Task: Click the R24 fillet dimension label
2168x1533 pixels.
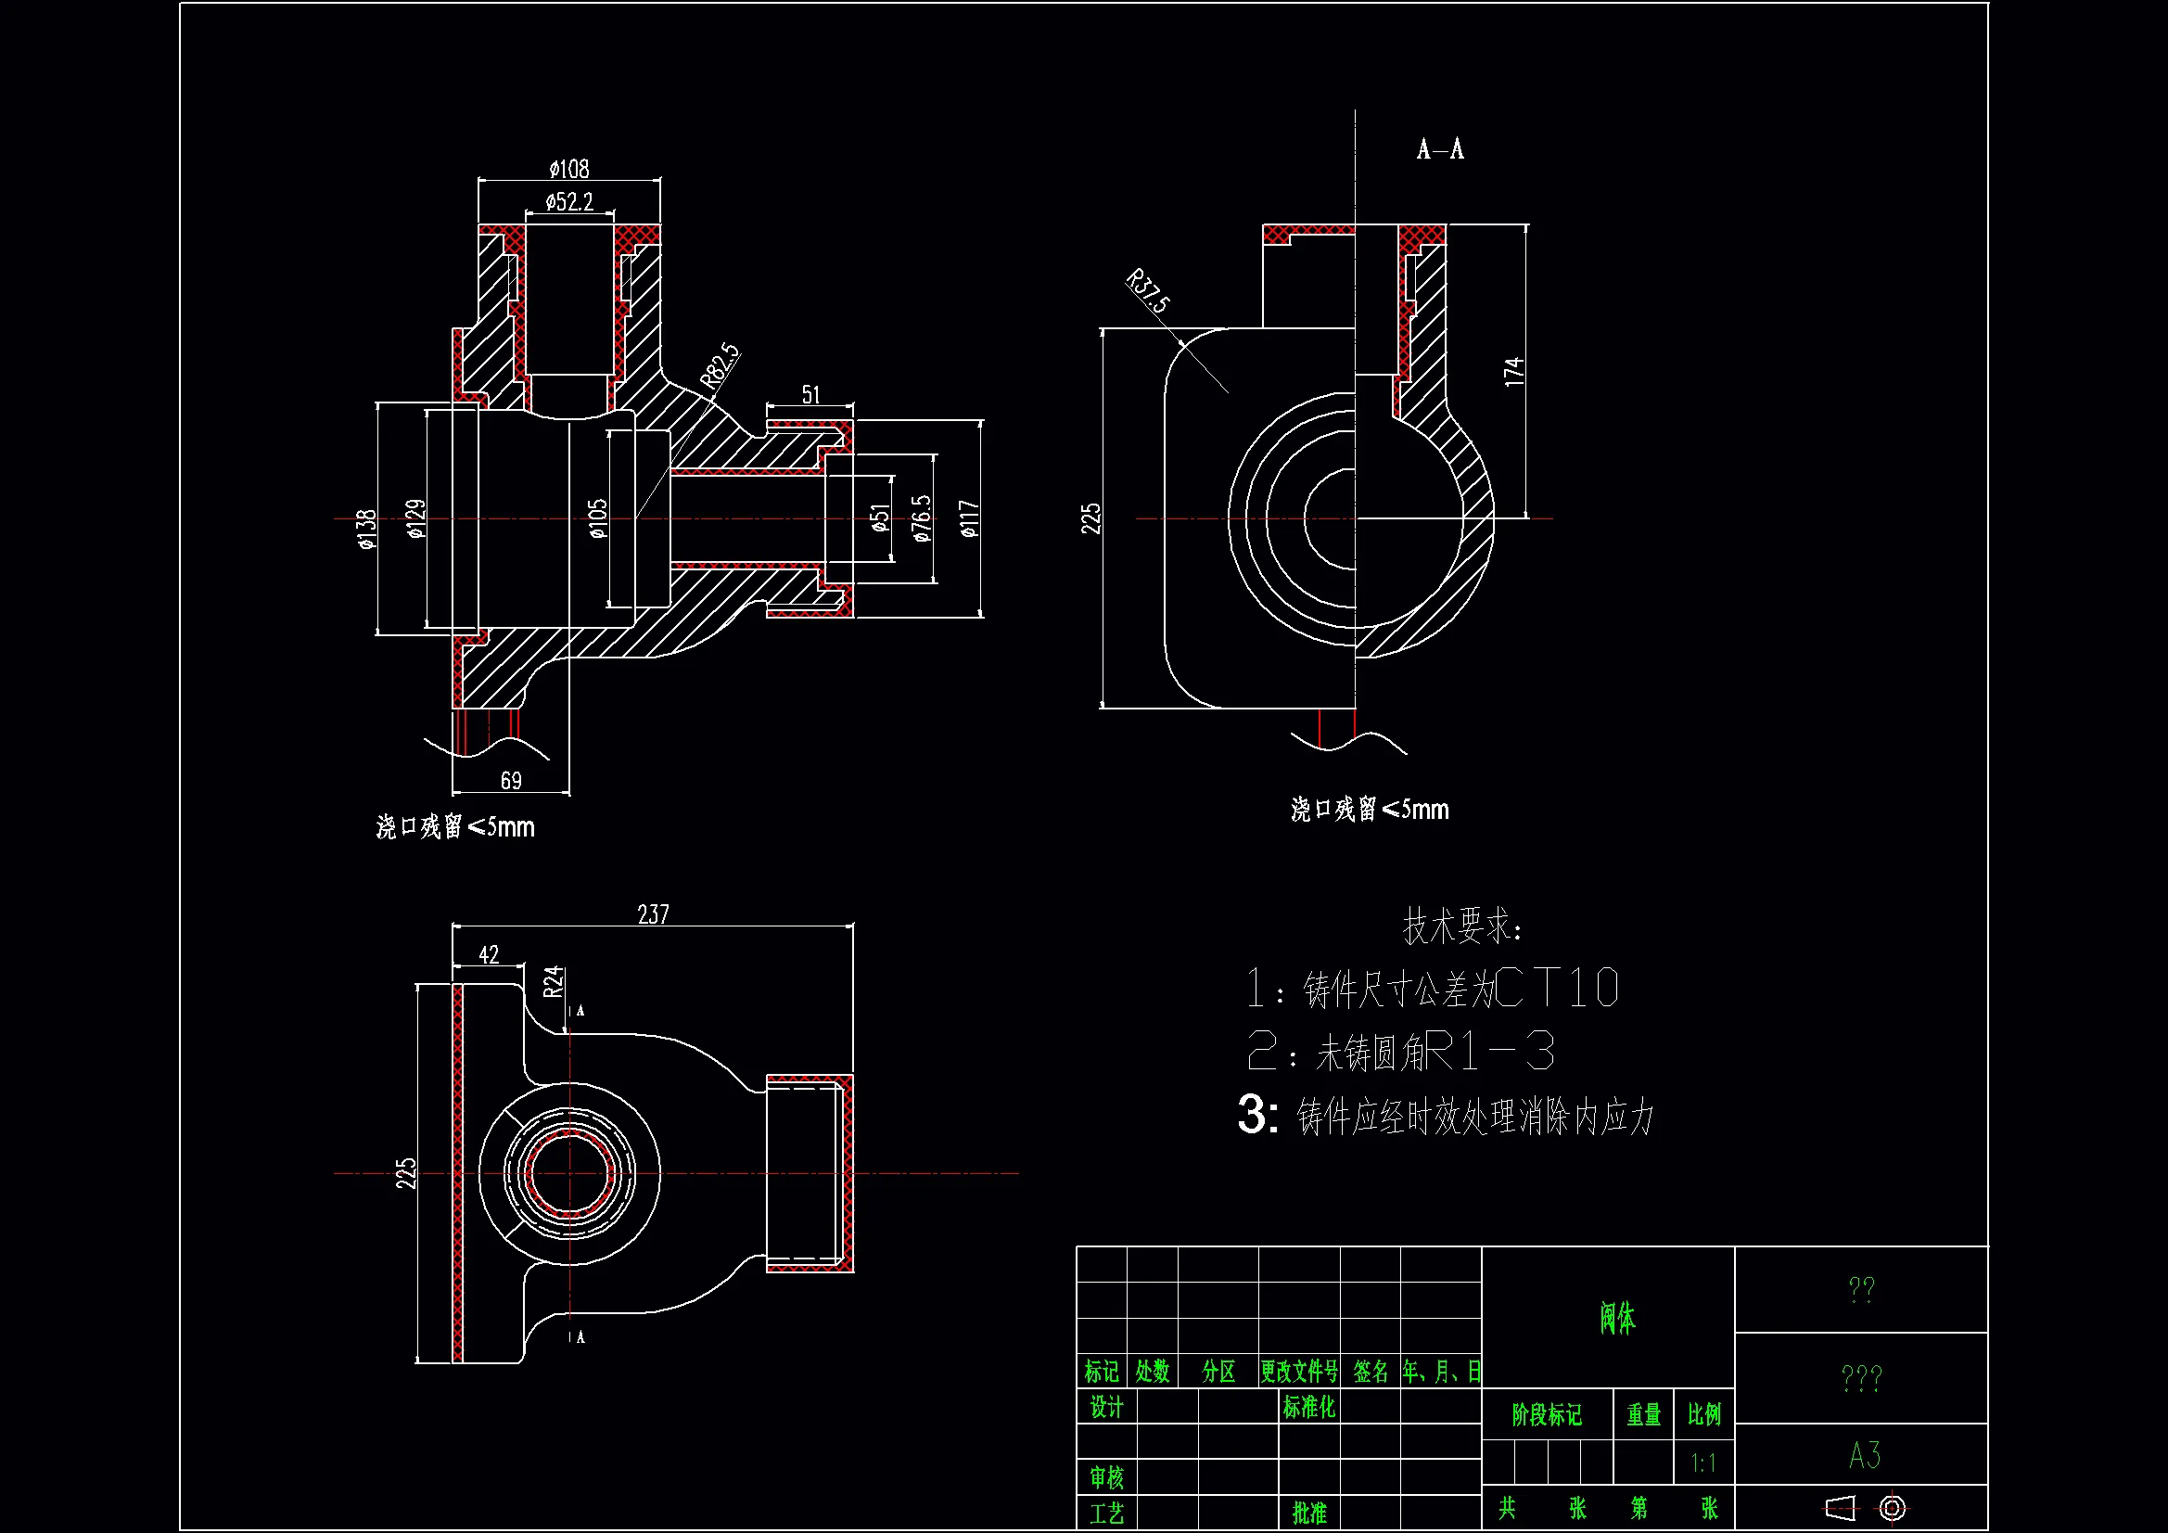Action: click(554, 981)
